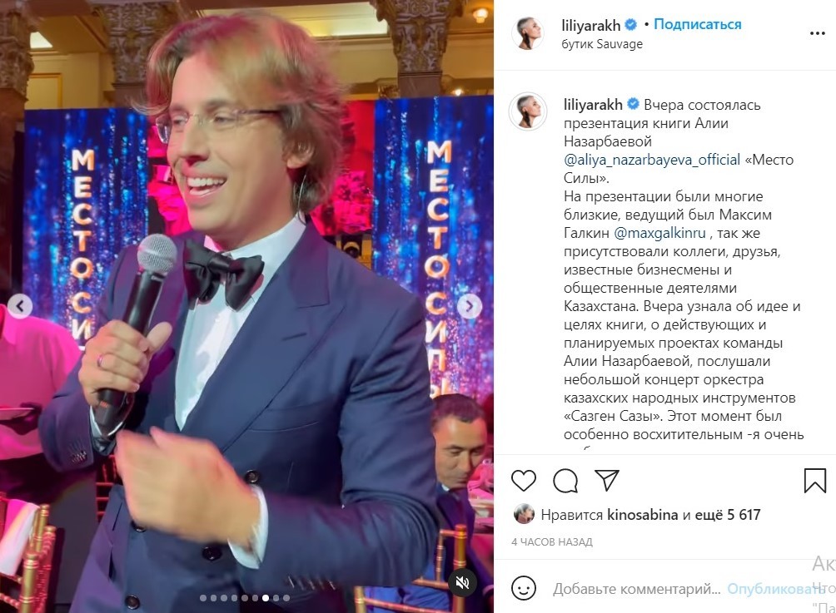Click kinosabina in likes line
Screen dimensions: 836x613
pyautogui.click(x=643, y=515)
